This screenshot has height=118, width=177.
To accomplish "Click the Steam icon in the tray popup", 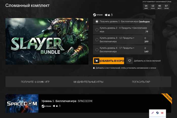I will pos(157,113).
